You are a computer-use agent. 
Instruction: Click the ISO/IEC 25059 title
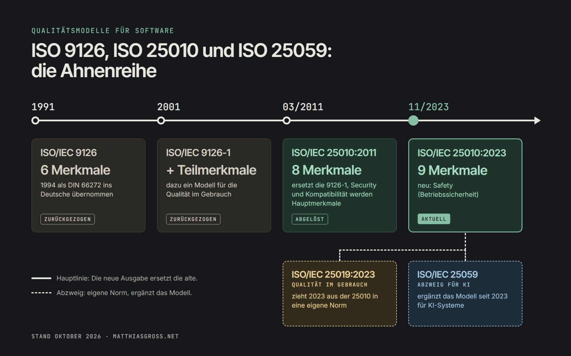click(447, 274)
